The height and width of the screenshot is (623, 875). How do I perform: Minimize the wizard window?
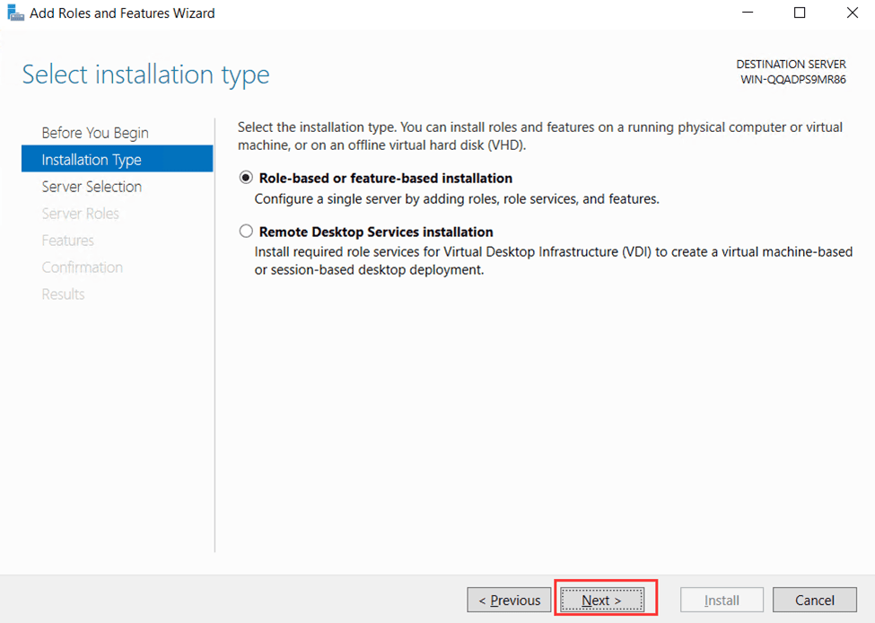coord(748,13)
